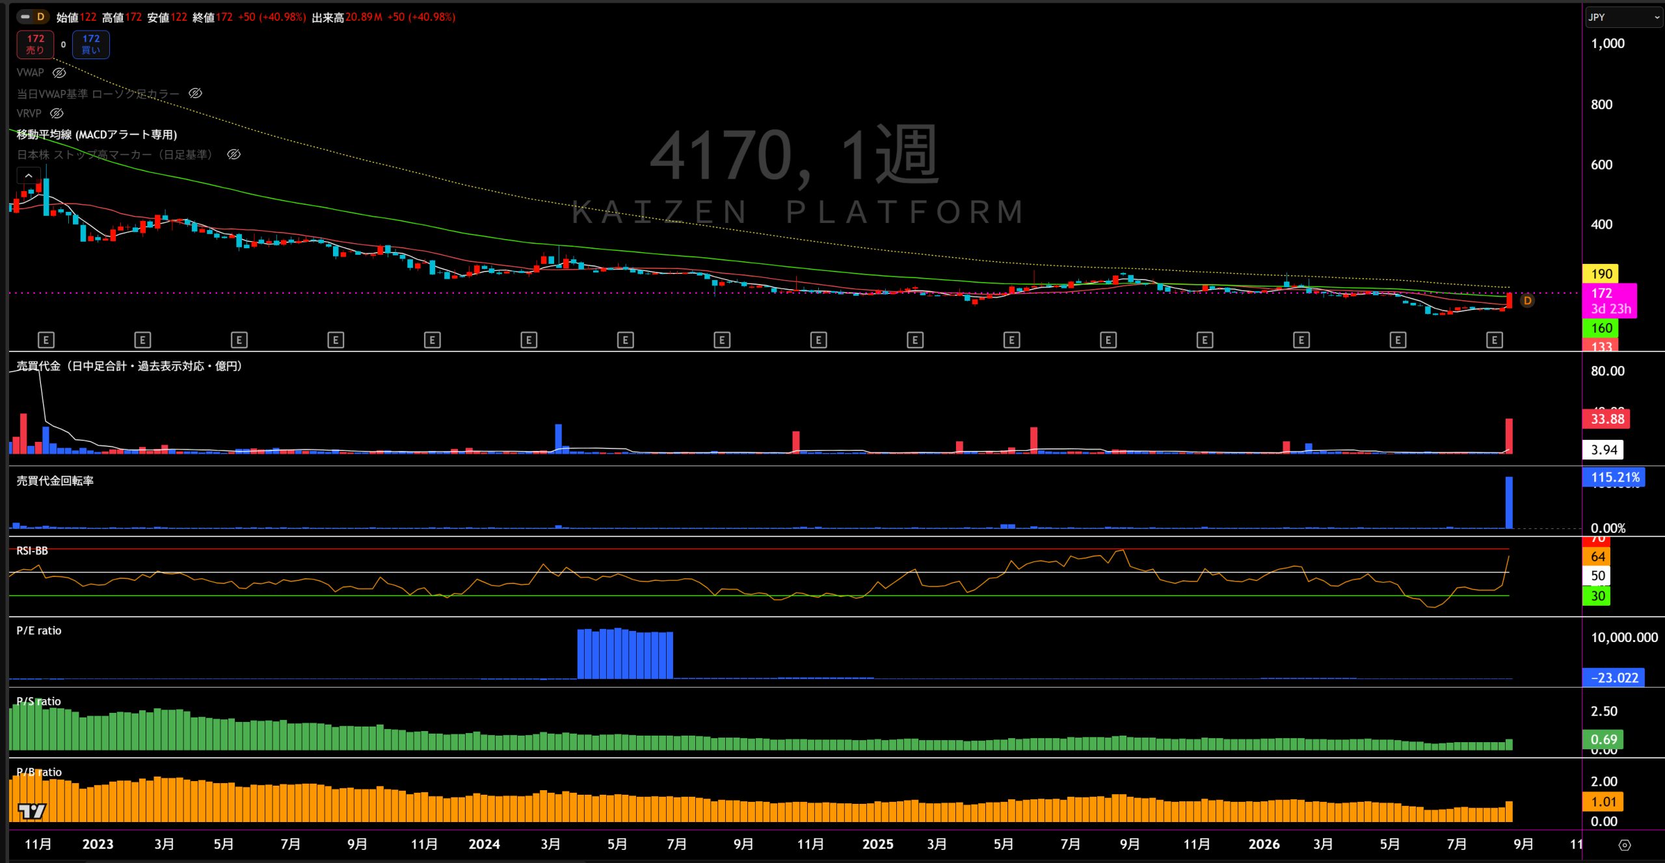Click the magenta 172 countdown price label

point(1610,301)
